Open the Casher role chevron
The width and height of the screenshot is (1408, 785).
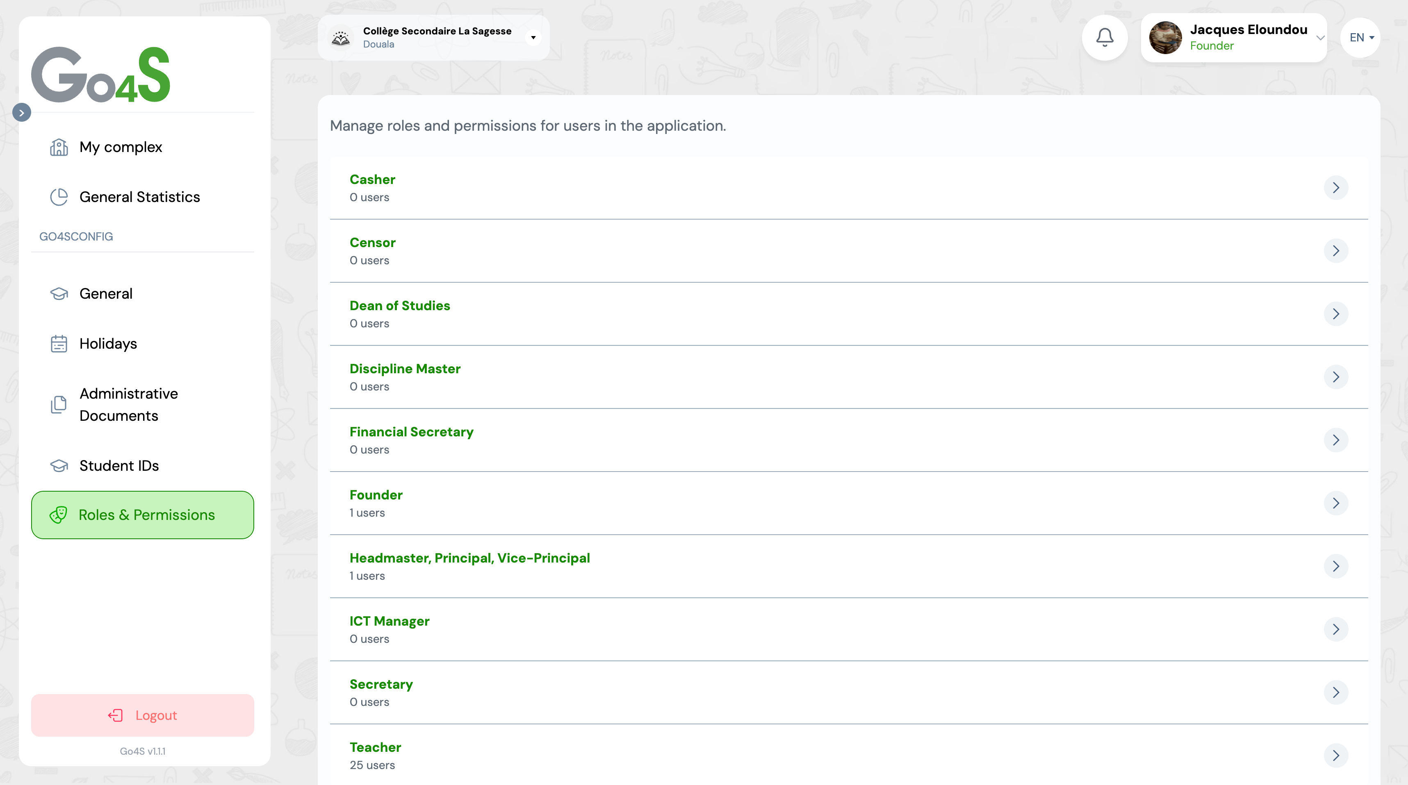click(x=1335, y=188)
